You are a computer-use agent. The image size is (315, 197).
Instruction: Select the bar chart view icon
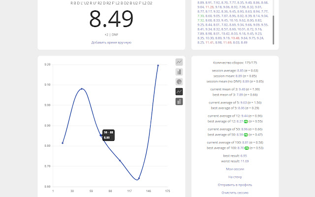click(179, 72)
